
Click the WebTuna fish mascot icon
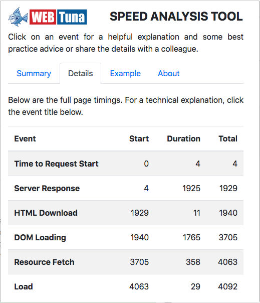(x=18, y=17)
